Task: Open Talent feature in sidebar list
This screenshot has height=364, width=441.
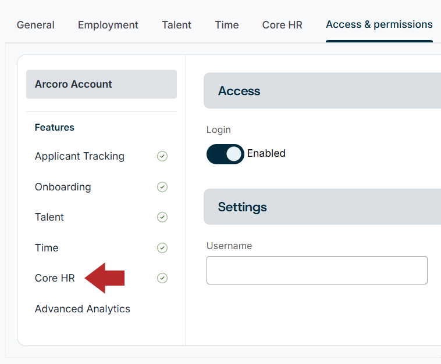Action: [x=49, y=217]
